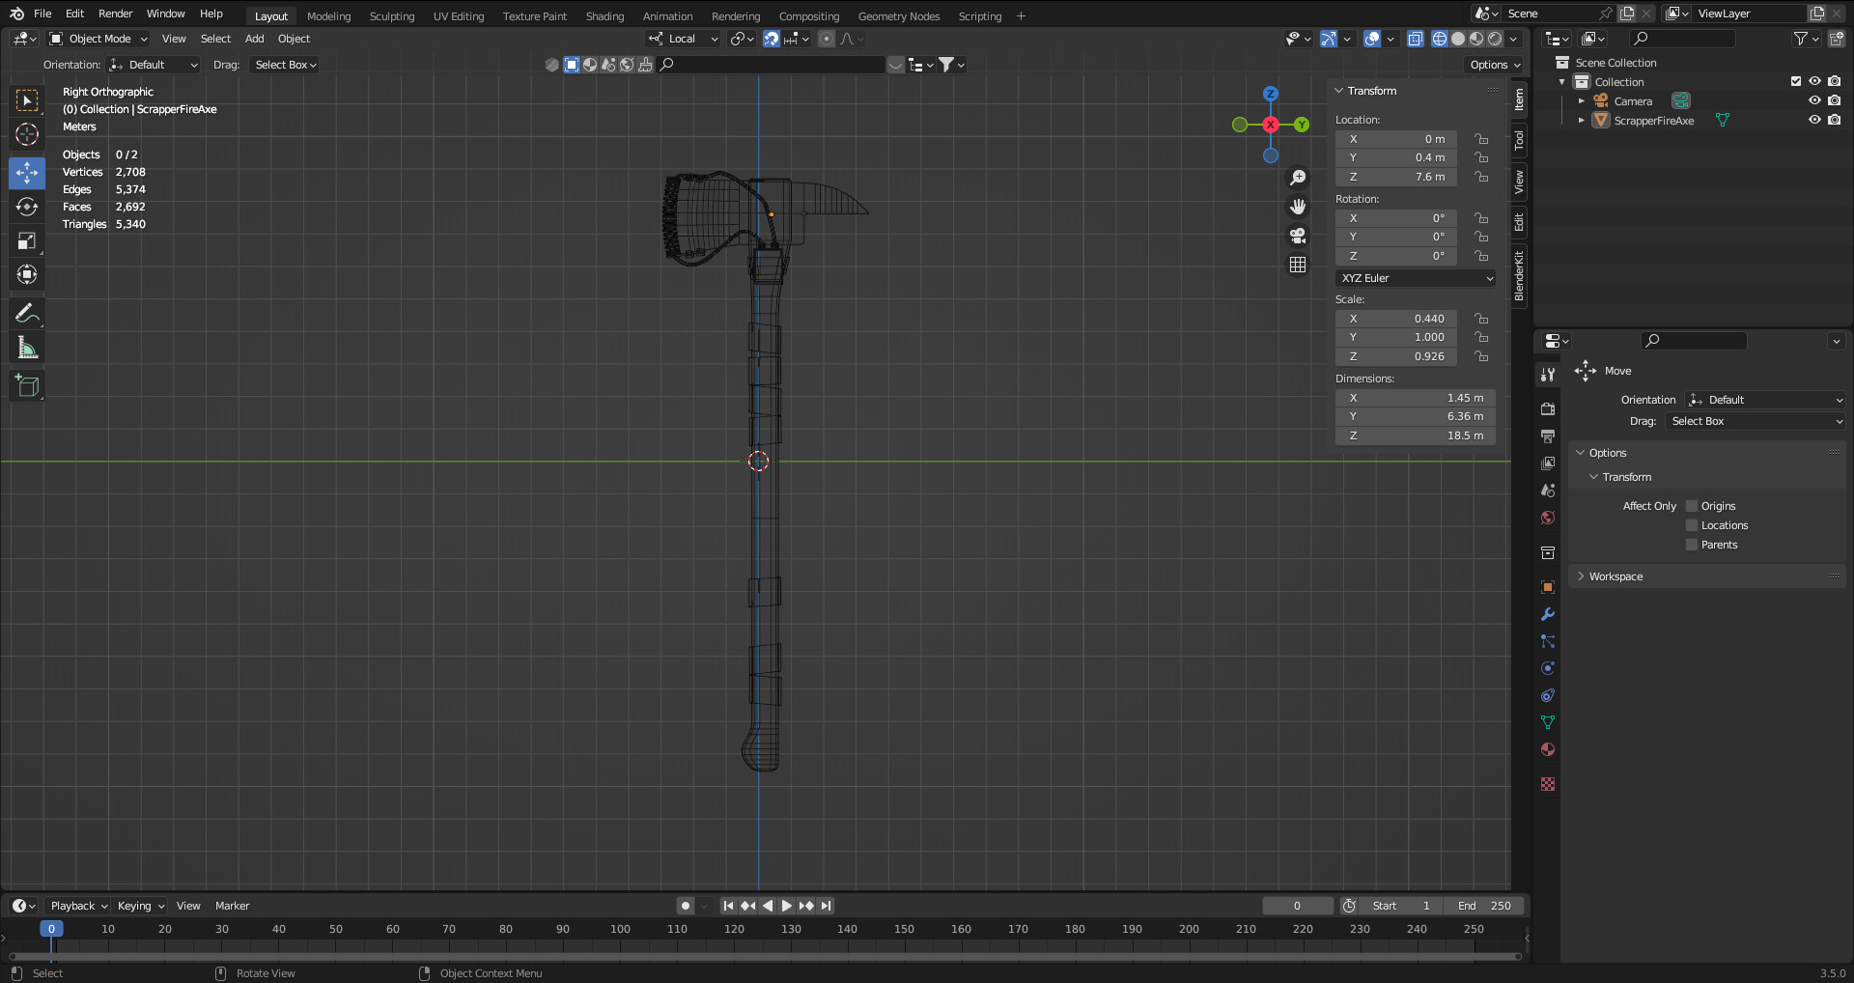Image resolution: width=1854 pixels, height=983 pixels.
Task: Open the Object Mode dropdown
Action: pos(98,39)
